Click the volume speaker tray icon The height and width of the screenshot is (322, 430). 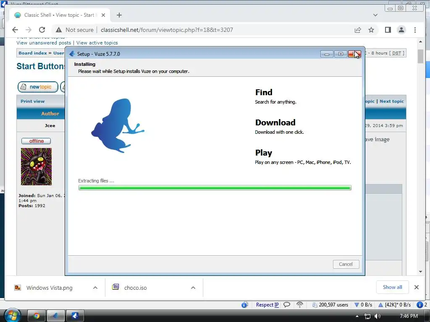click(378, 316)
